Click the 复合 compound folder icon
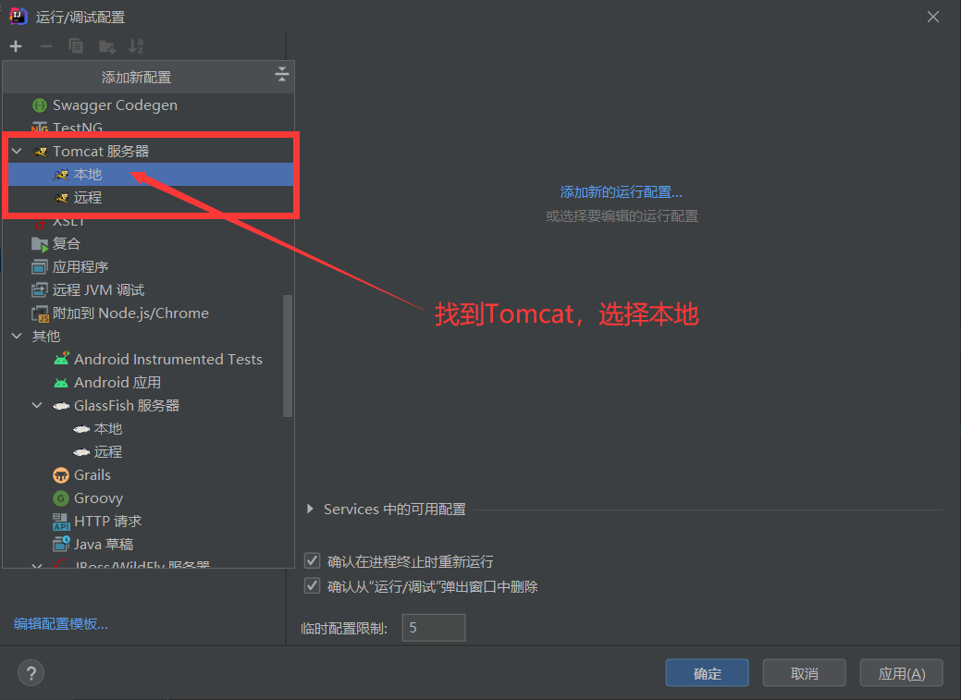The height and width of the screenshot is (700, 961). tap(39, 244)
